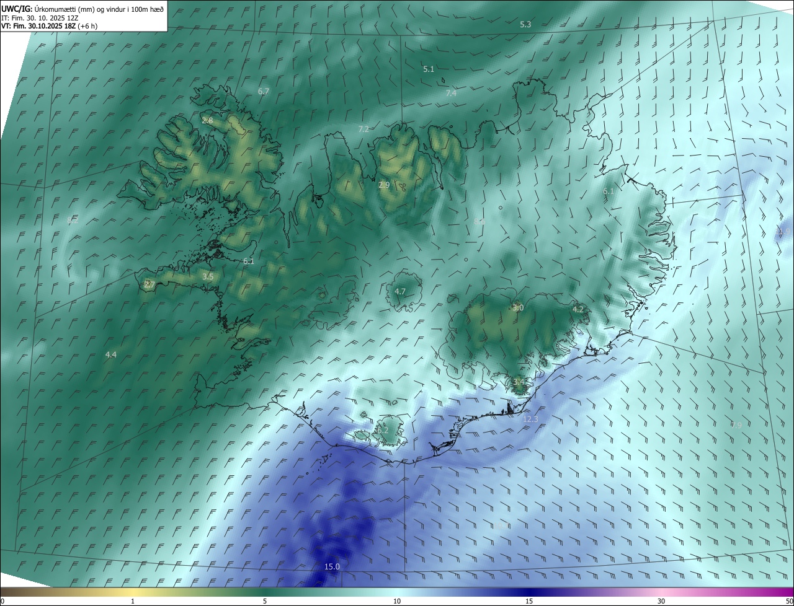Click the 15.0 precipitation maximum label

tap(332, 566)
